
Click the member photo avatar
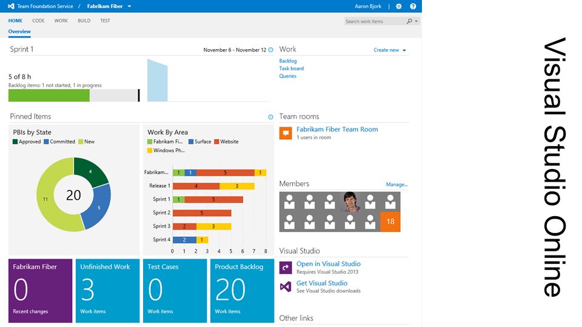350,202
